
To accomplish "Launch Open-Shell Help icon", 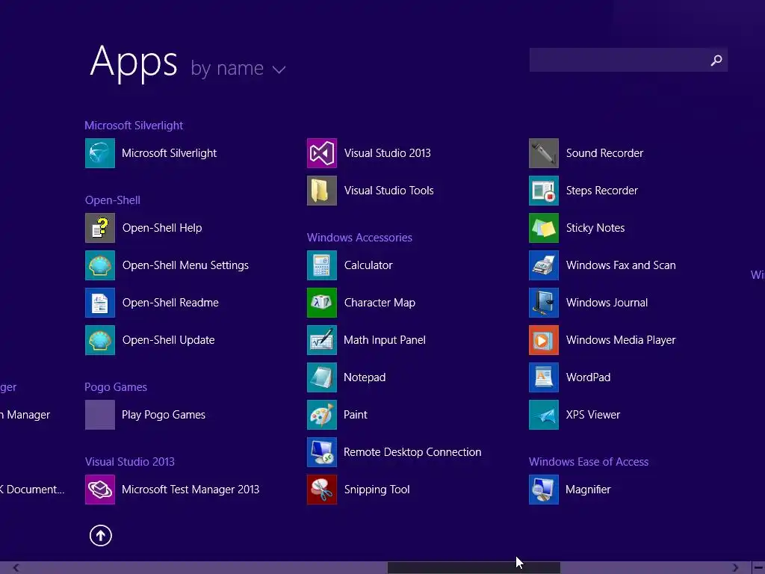I will tap(100, 228).
